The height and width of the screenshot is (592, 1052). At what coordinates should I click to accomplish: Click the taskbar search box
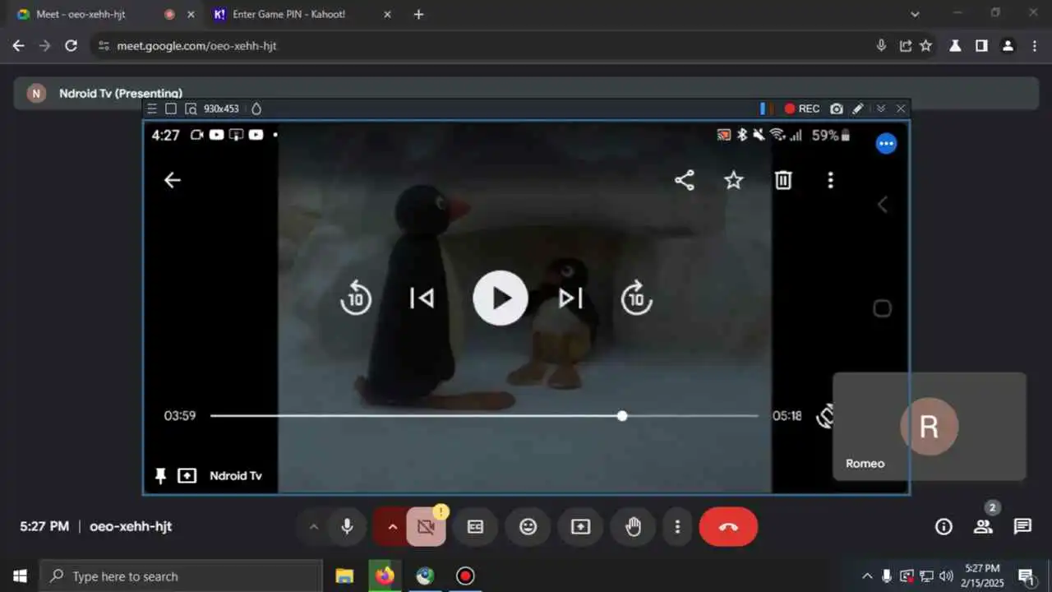181,576
